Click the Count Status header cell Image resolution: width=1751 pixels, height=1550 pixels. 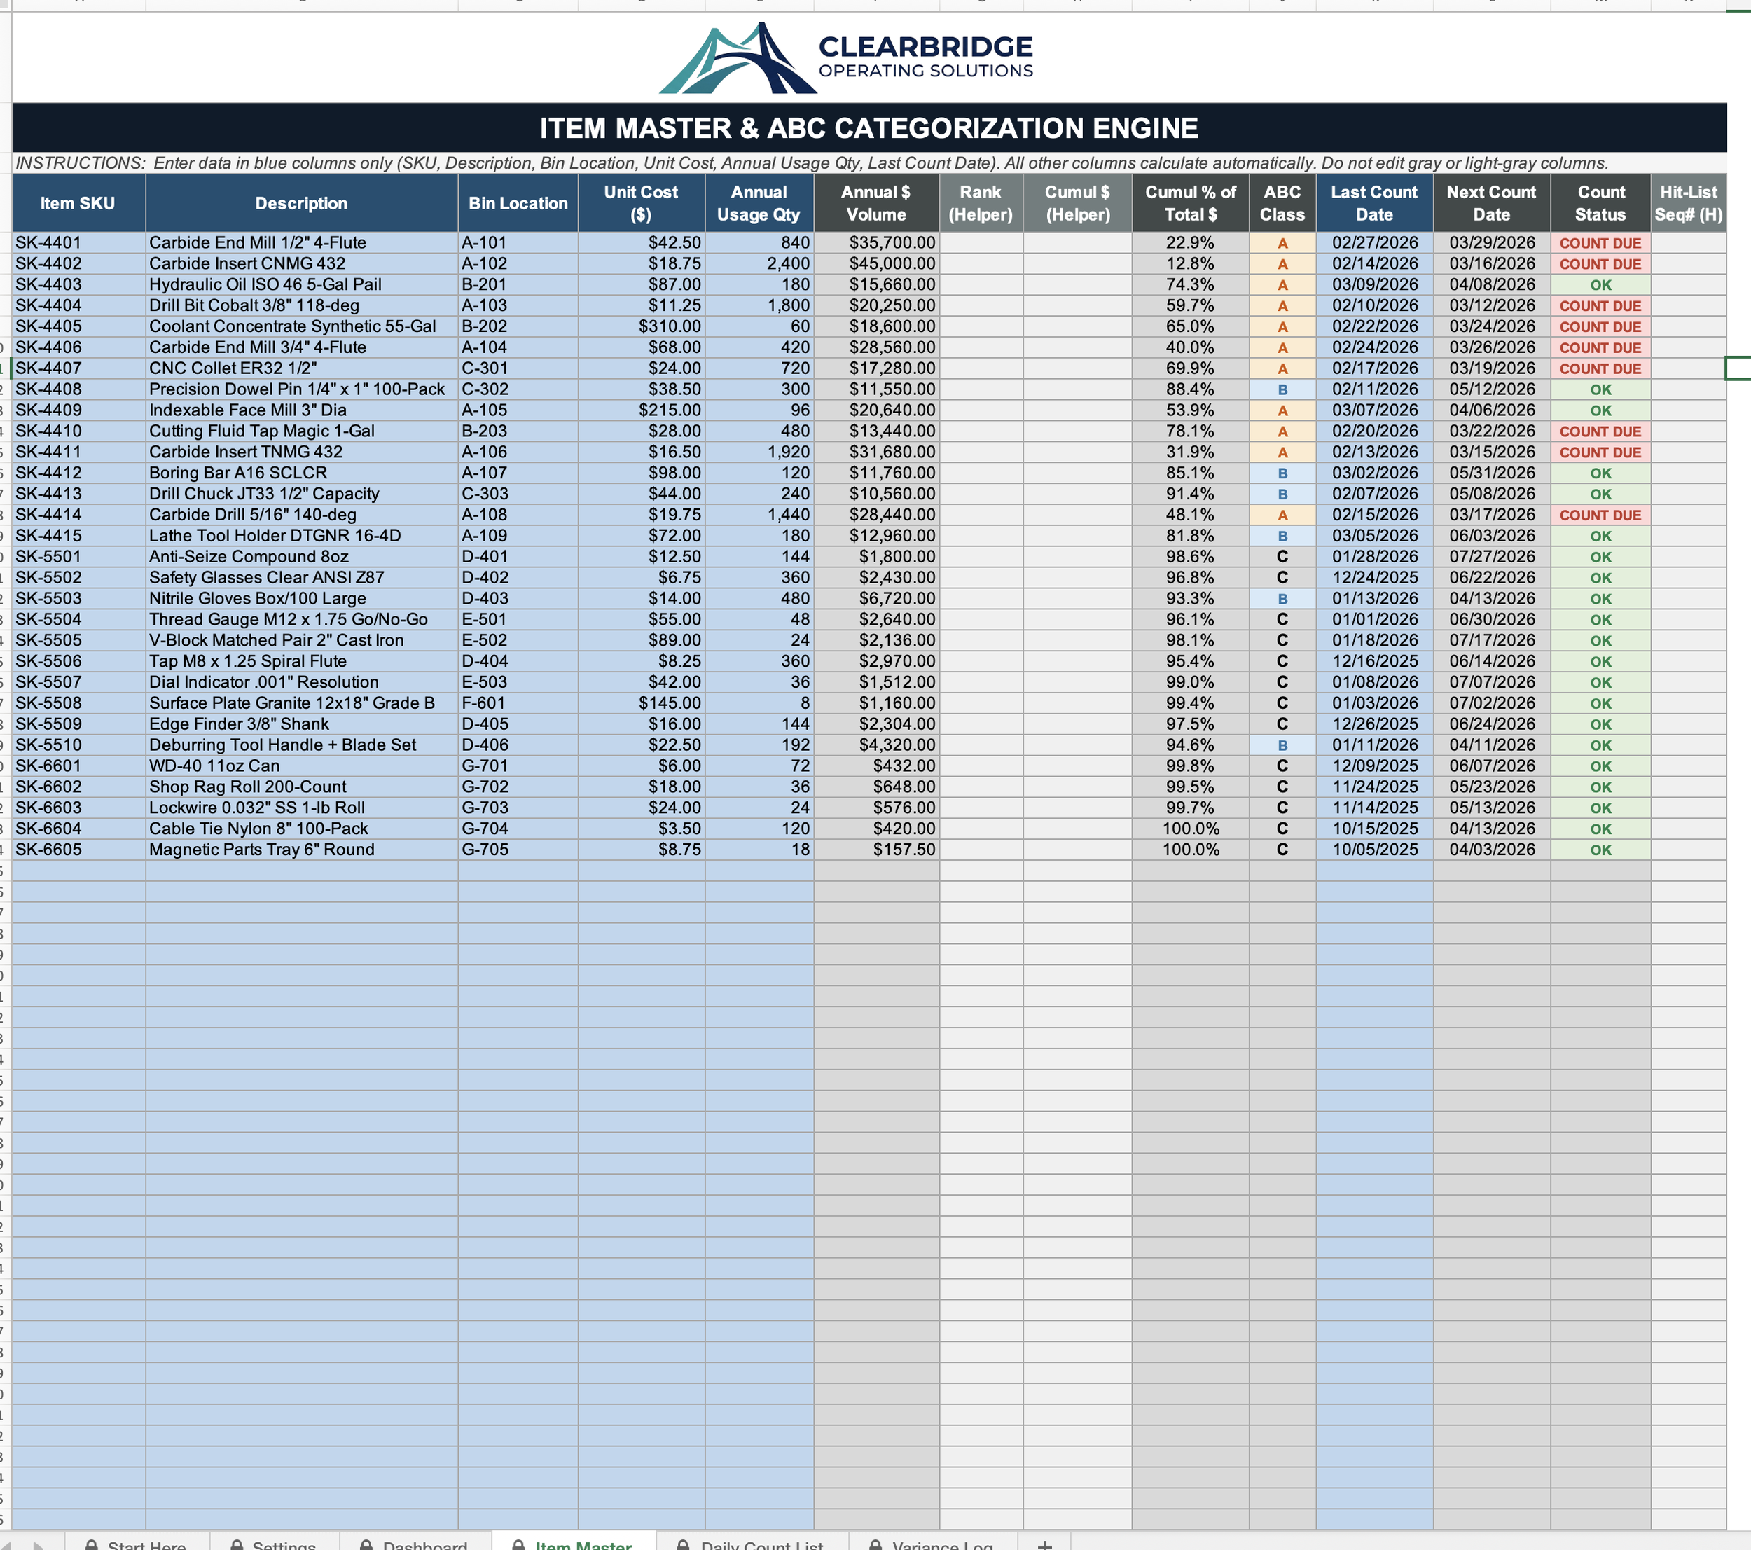(x=1600, y=203)
